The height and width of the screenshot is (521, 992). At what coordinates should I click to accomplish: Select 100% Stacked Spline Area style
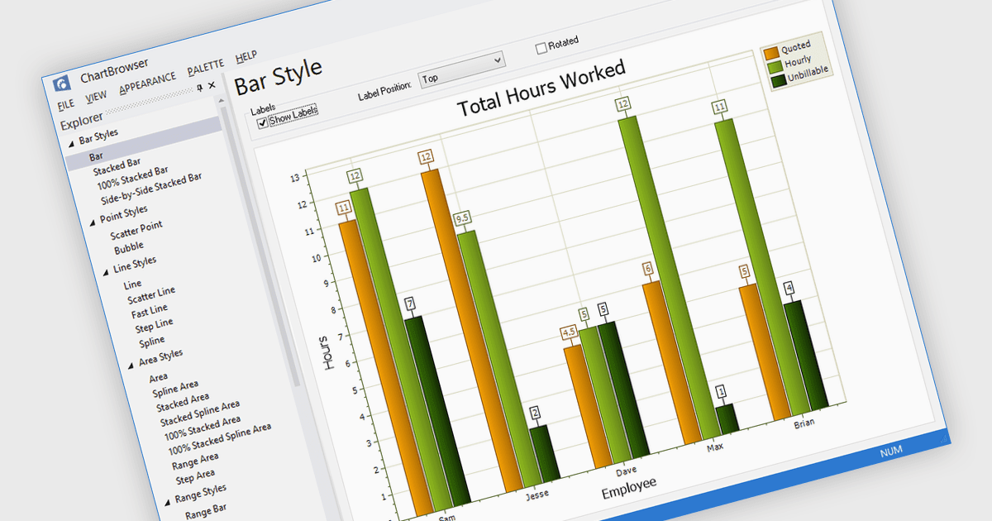(220, 439)
